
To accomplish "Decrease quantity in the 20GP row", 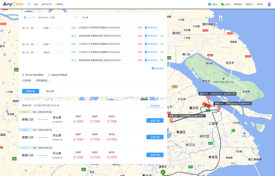I will coord(54,28).
